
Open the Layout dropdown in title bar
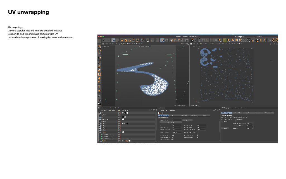coord(244,36)
